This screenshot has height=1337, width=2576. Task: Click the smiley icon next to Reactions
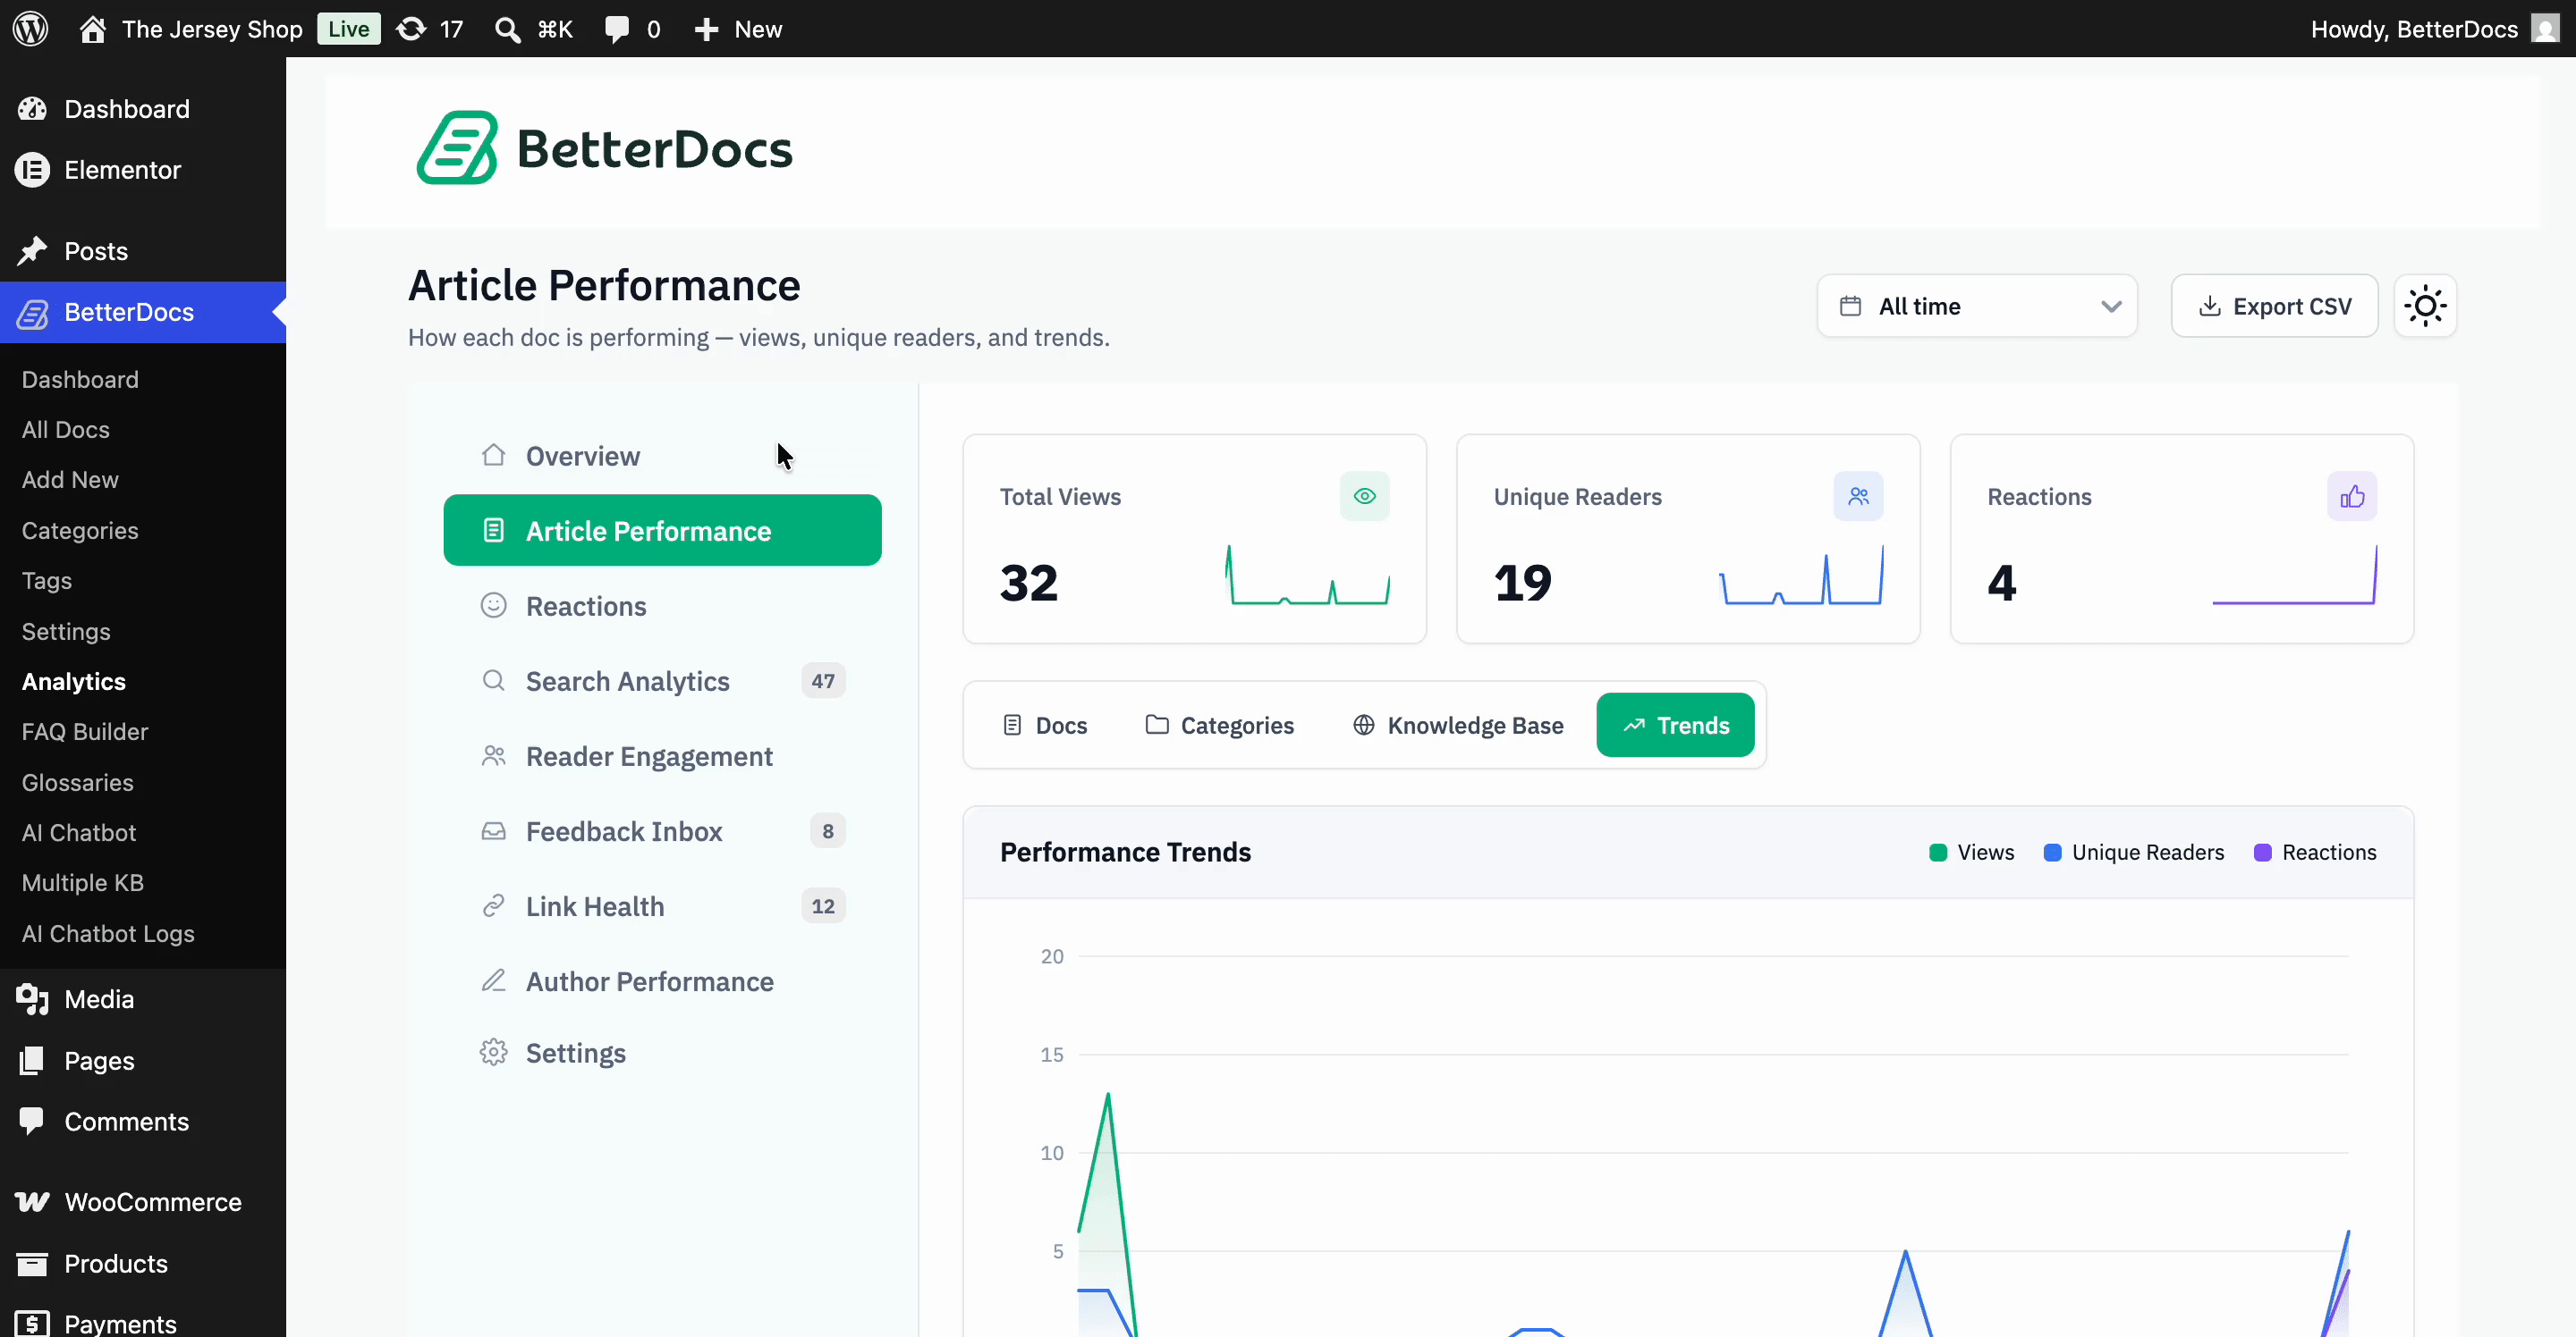point(493,606)
